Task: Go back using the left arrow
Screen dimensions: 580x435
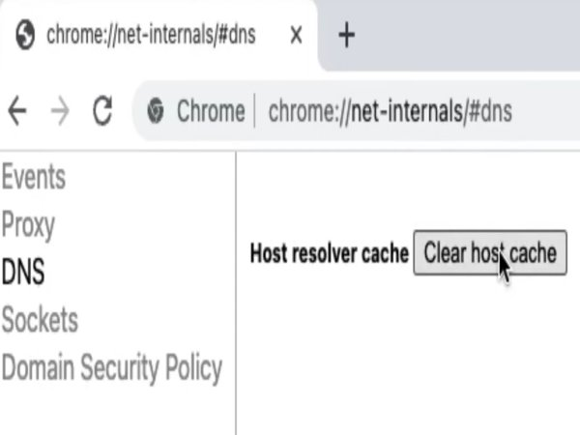Action: point(17,110)
